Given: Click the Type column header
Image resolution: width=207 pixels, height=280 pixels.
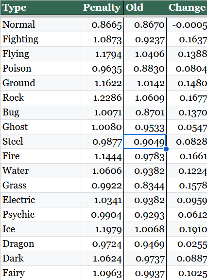Looking at the screenshot, I should [41, 7].
